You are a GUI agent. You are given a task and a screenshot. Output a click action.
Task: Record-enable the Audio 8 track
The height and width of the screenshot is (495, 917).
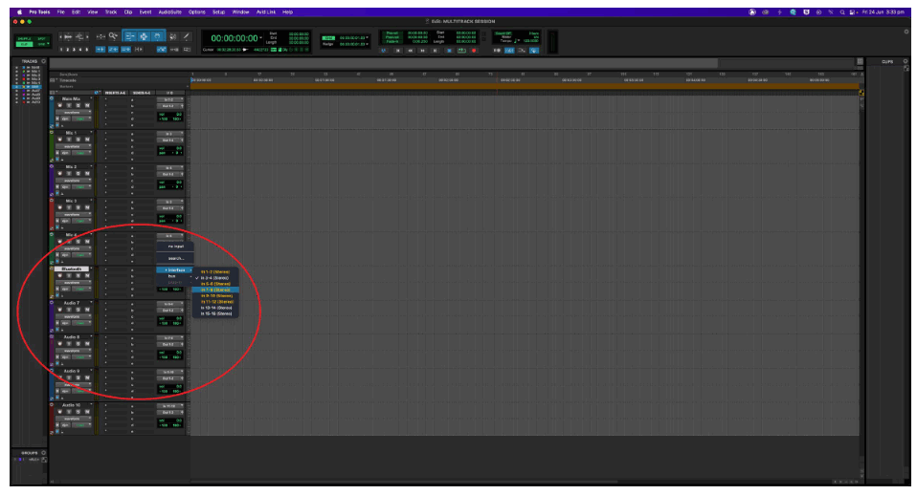click(59, 344)
